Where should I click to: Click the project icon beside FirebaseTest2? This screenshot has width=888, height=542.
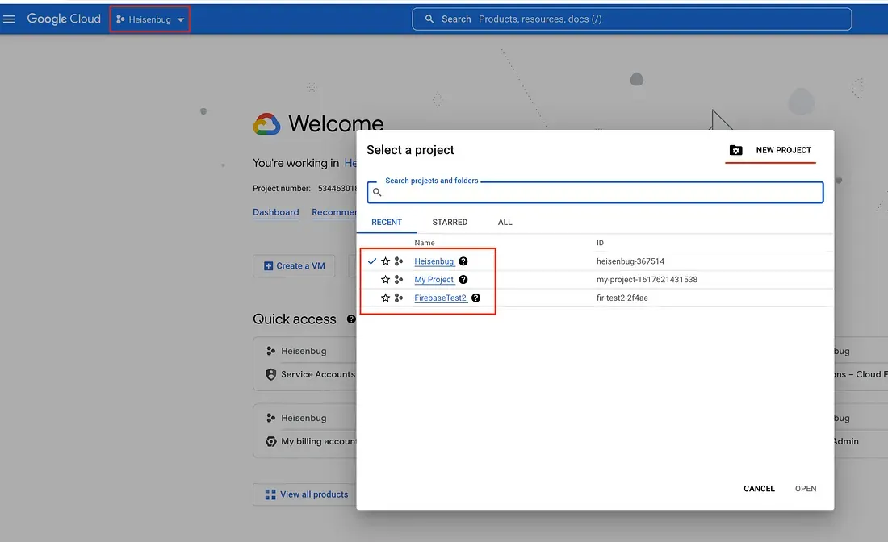tap(399, 298)
